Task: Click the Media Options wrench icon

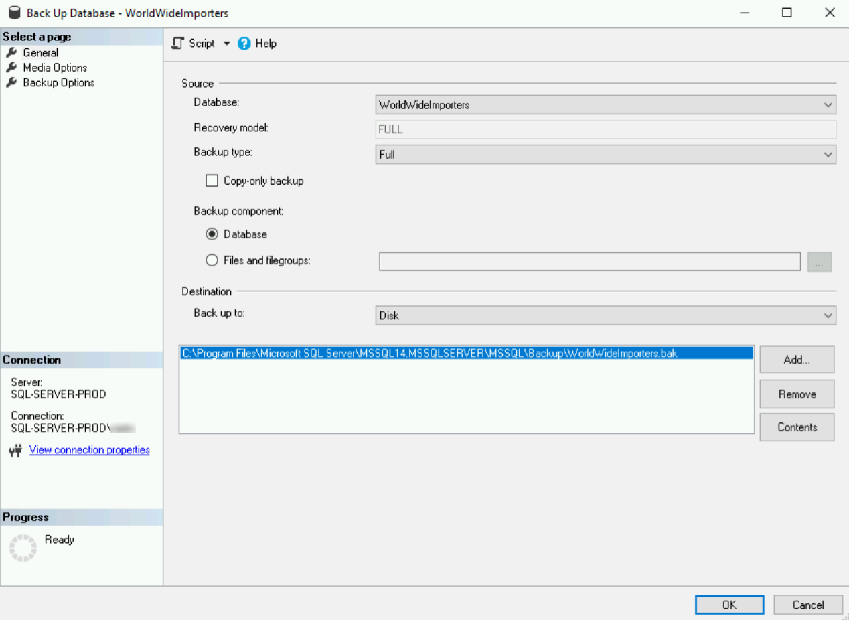Action: pos(11,67)
